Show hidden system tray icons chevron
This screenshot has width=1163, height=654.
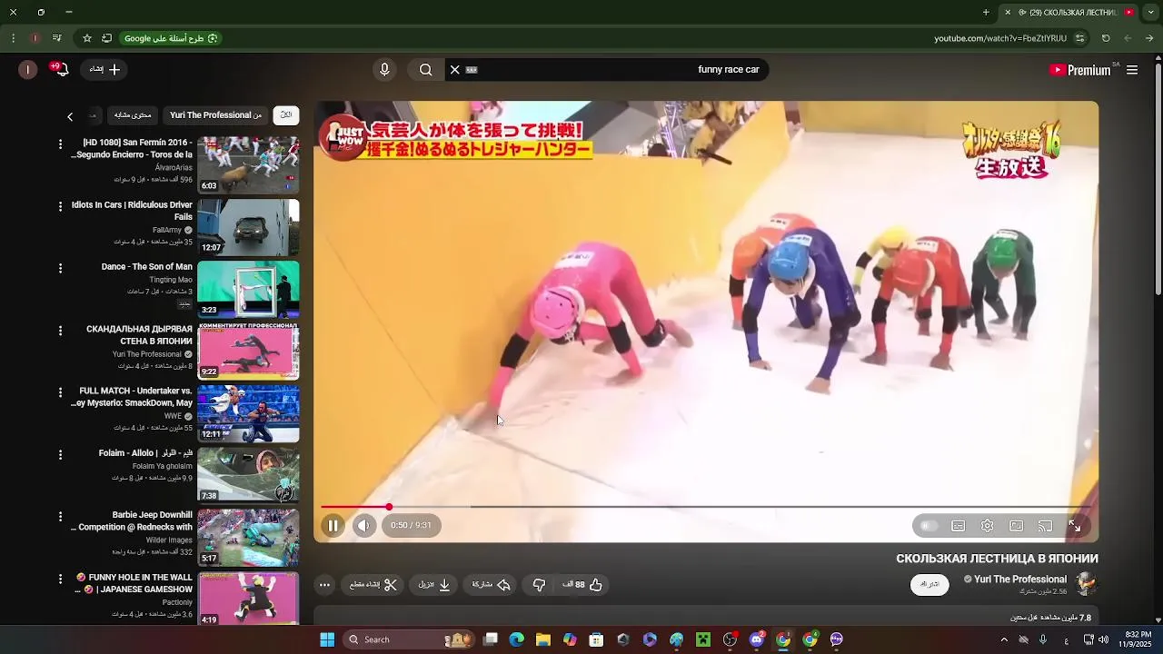click(1004, 639)
